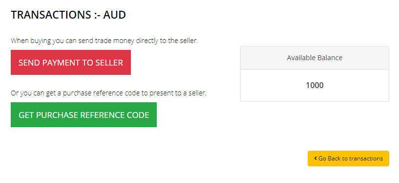Click the balance card body showing 1000

pos(315,85)
